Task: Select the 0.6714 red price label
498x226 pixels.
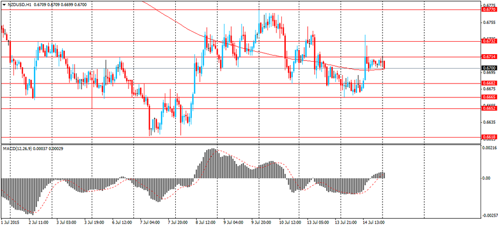Action: (x=489, y=57)
